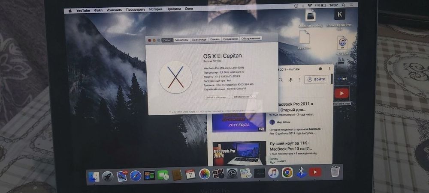Select GoogleDrive.dmg desktop file
Image resolution: width=429 pixels, height=193 pixels.
[x=310, y=18]
